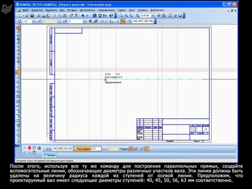This screenshot has width=252, height=189.
Task: Click the Copy properties brush icon
Action: click(x=71, y=15)
